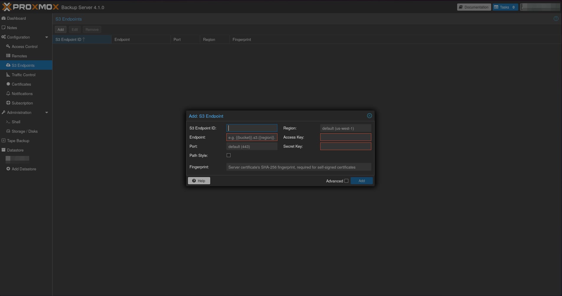The width and height of the screenshot is (562, 296).
Task: Click the Certificates gear icon
Action: [8, 84]
